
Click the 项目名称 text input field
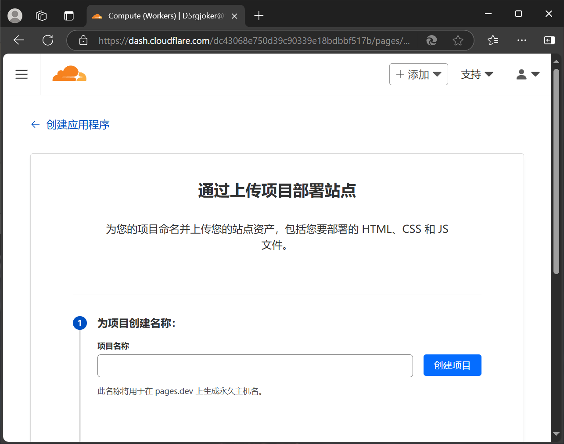coord(255,366)
